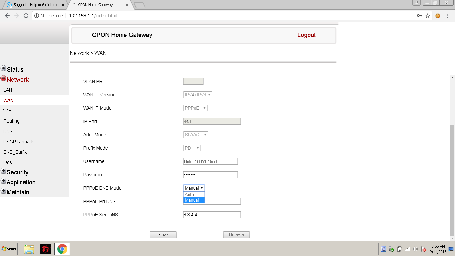Screen dimensions: 455x256
Task: Click the bookmark star in address bar
Action: pos(428,16)
